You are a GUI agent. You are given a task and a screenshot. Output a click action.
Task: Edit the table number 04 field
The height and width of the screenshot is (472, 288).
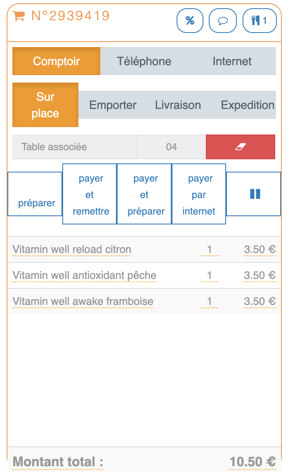171,147
